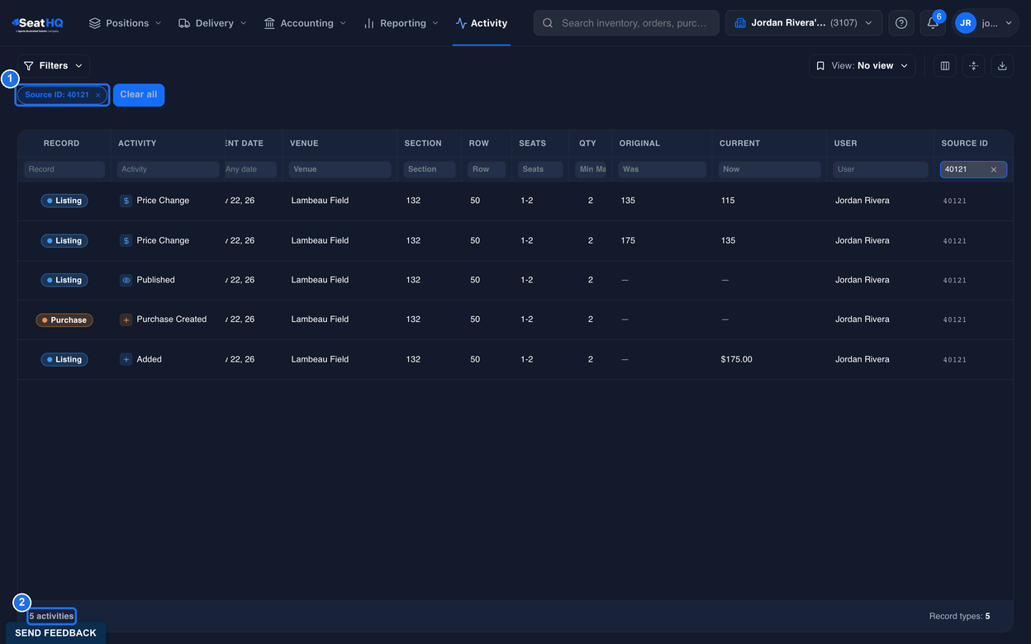Click the plus icon beside Added
1031x644 pixels.
[x=126, y=360]
